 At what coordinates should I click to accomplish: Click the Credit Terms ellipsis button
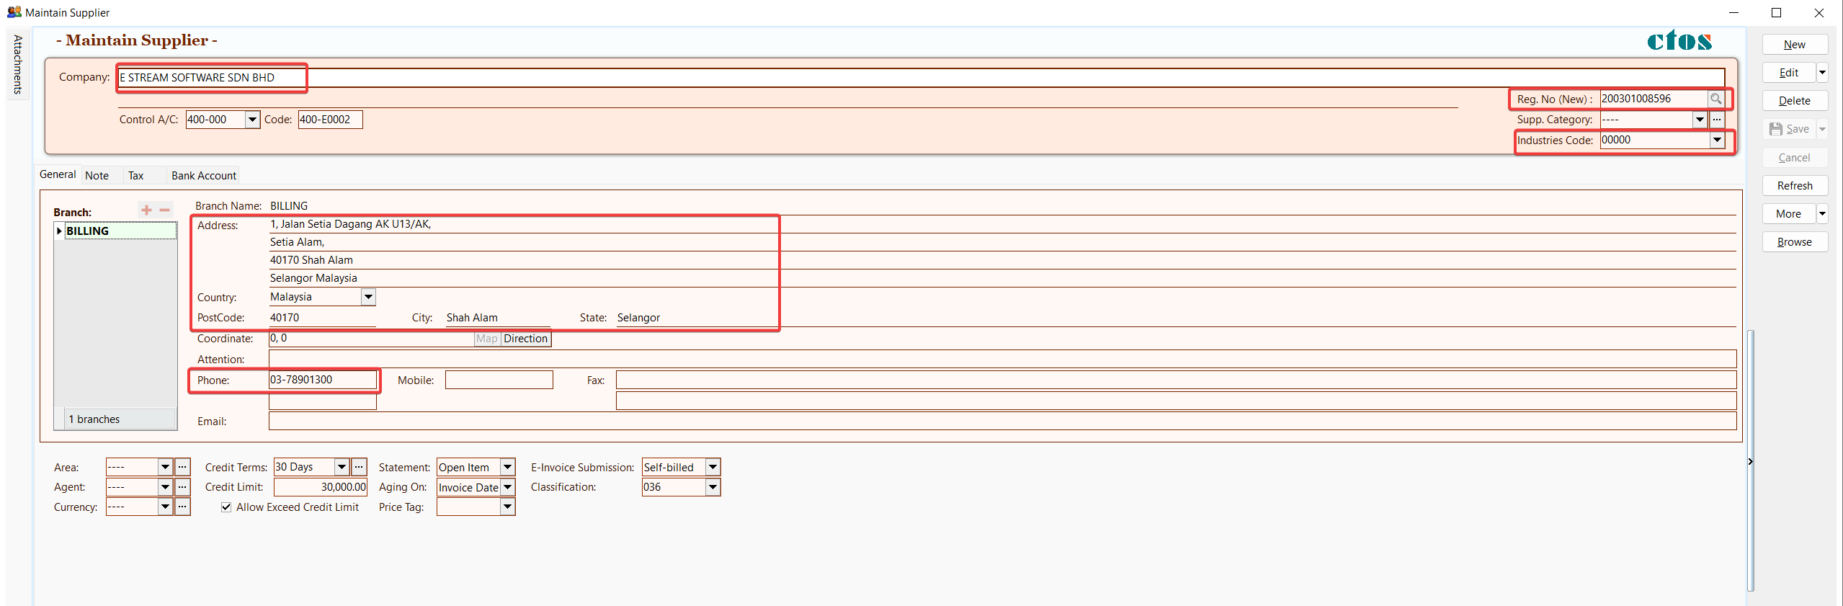tap(359, 467)
